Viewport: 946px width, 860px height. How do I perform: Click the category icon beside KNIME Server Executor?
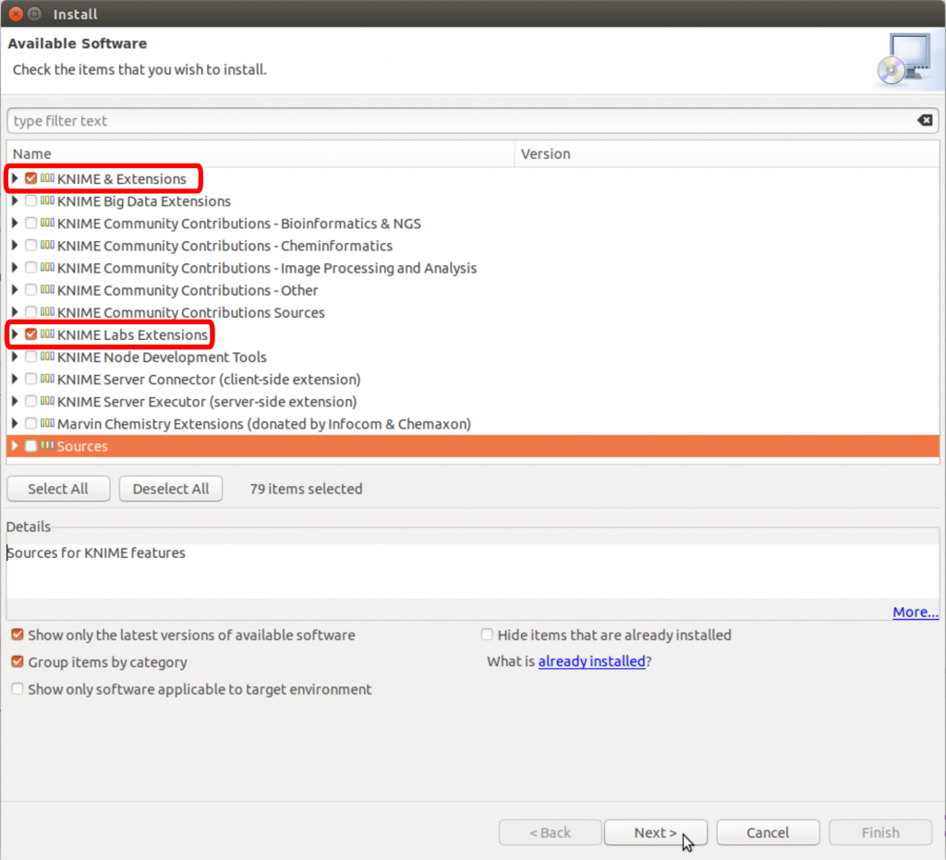[x=47, y=402]
